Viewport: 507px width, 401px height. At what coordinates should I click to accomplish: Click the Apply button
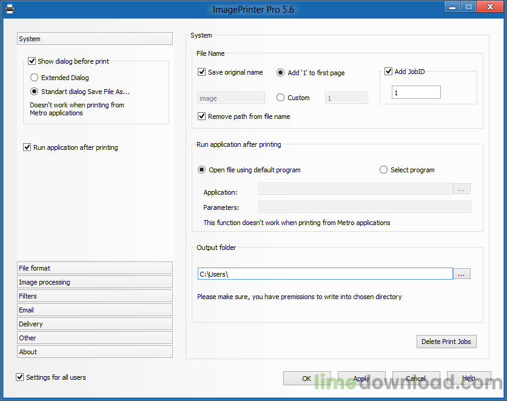(x=361, y=379)
